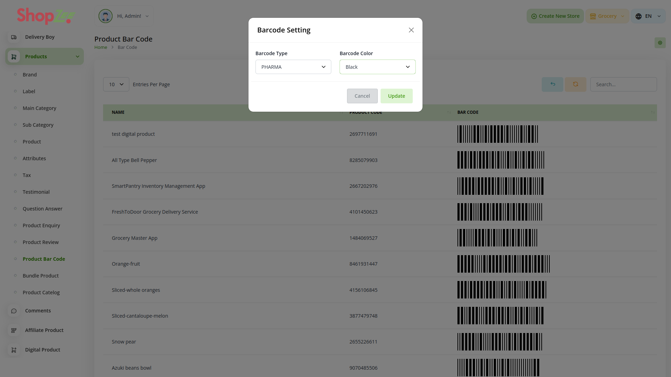Click the orange refresh icon button
The height and width of the screenshot is (377, 671).
point(576,84)
